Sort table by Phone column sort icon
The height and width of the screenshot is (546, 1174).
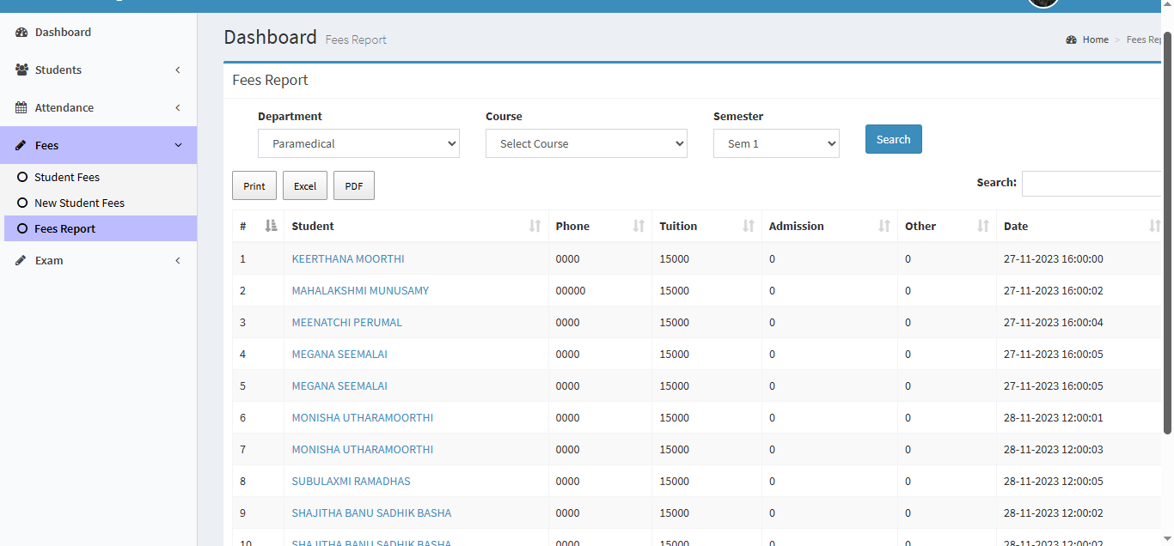point(639,227)
